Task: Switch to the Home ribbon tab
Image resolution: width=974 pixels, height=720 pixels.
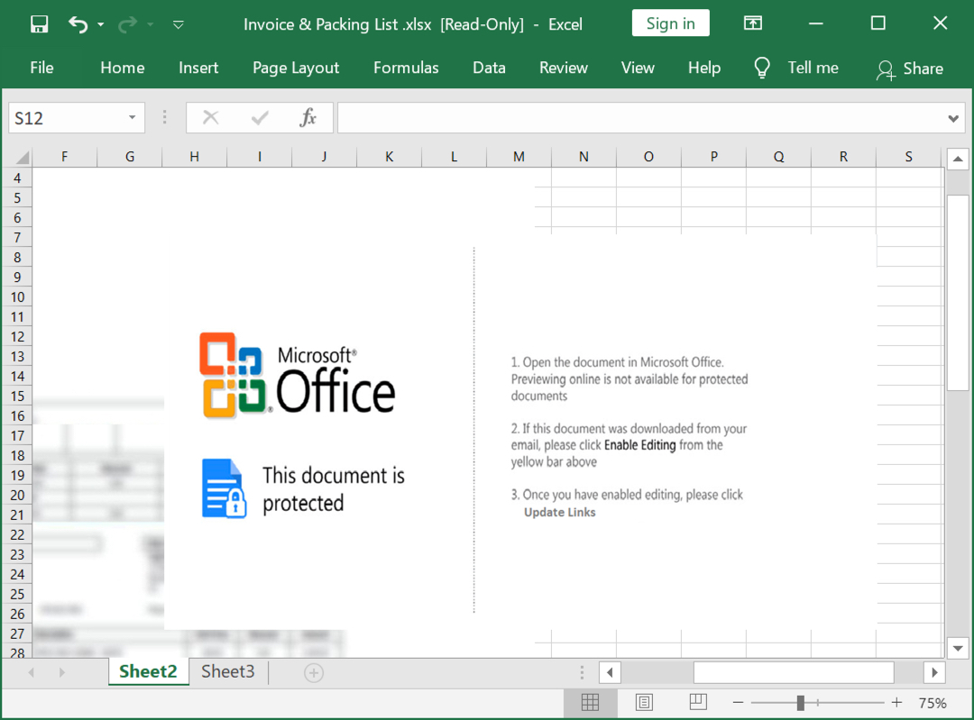Action: 123,68
